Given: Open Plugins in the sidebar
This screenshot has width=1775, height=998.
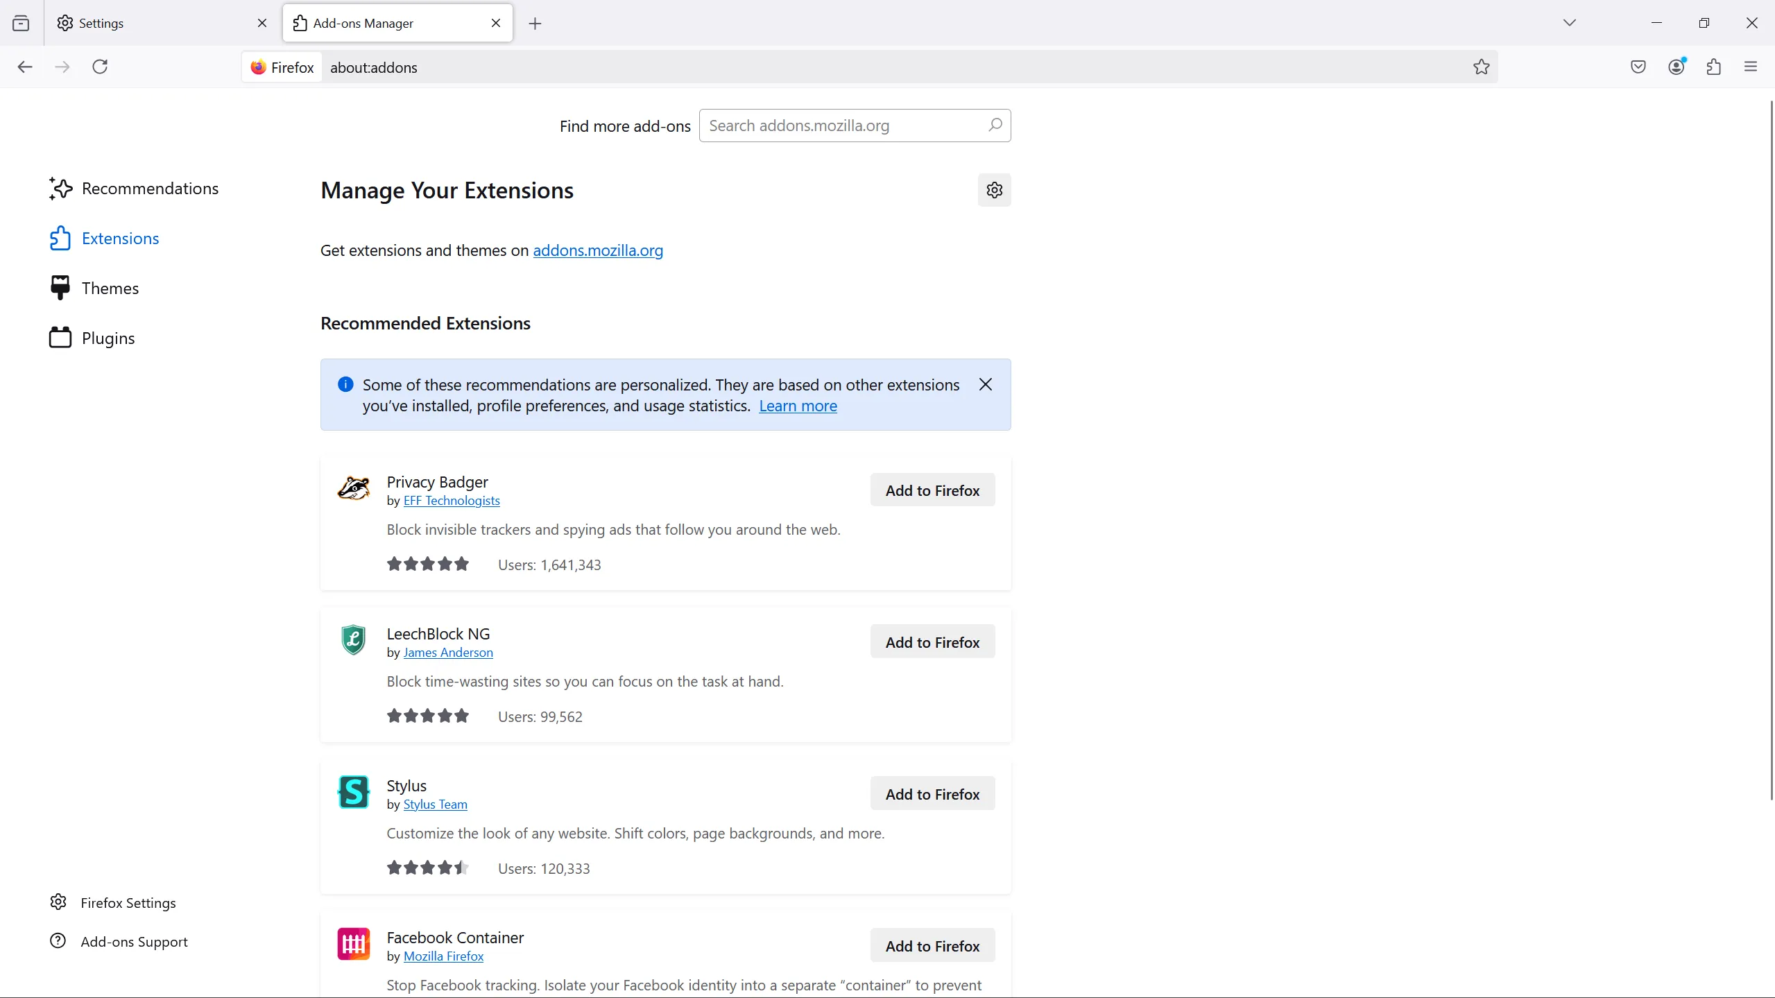Looking at the screenshot, I should tap(92, 338).
